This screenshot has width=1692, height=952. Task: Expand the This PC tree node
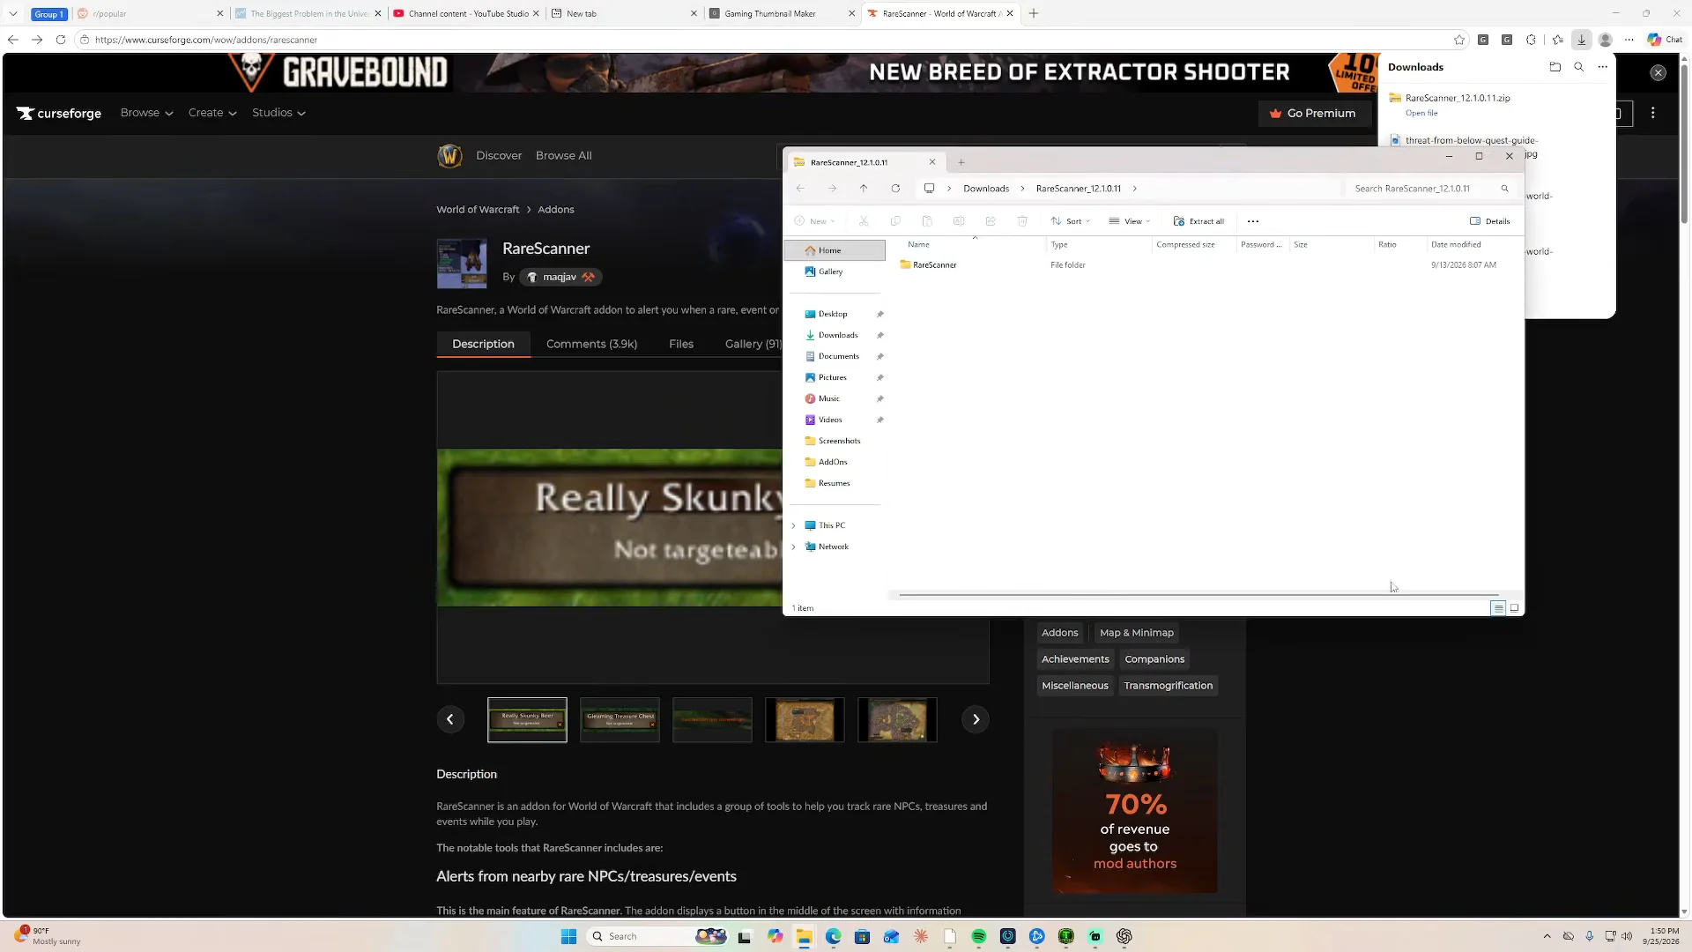click(794, 525)
